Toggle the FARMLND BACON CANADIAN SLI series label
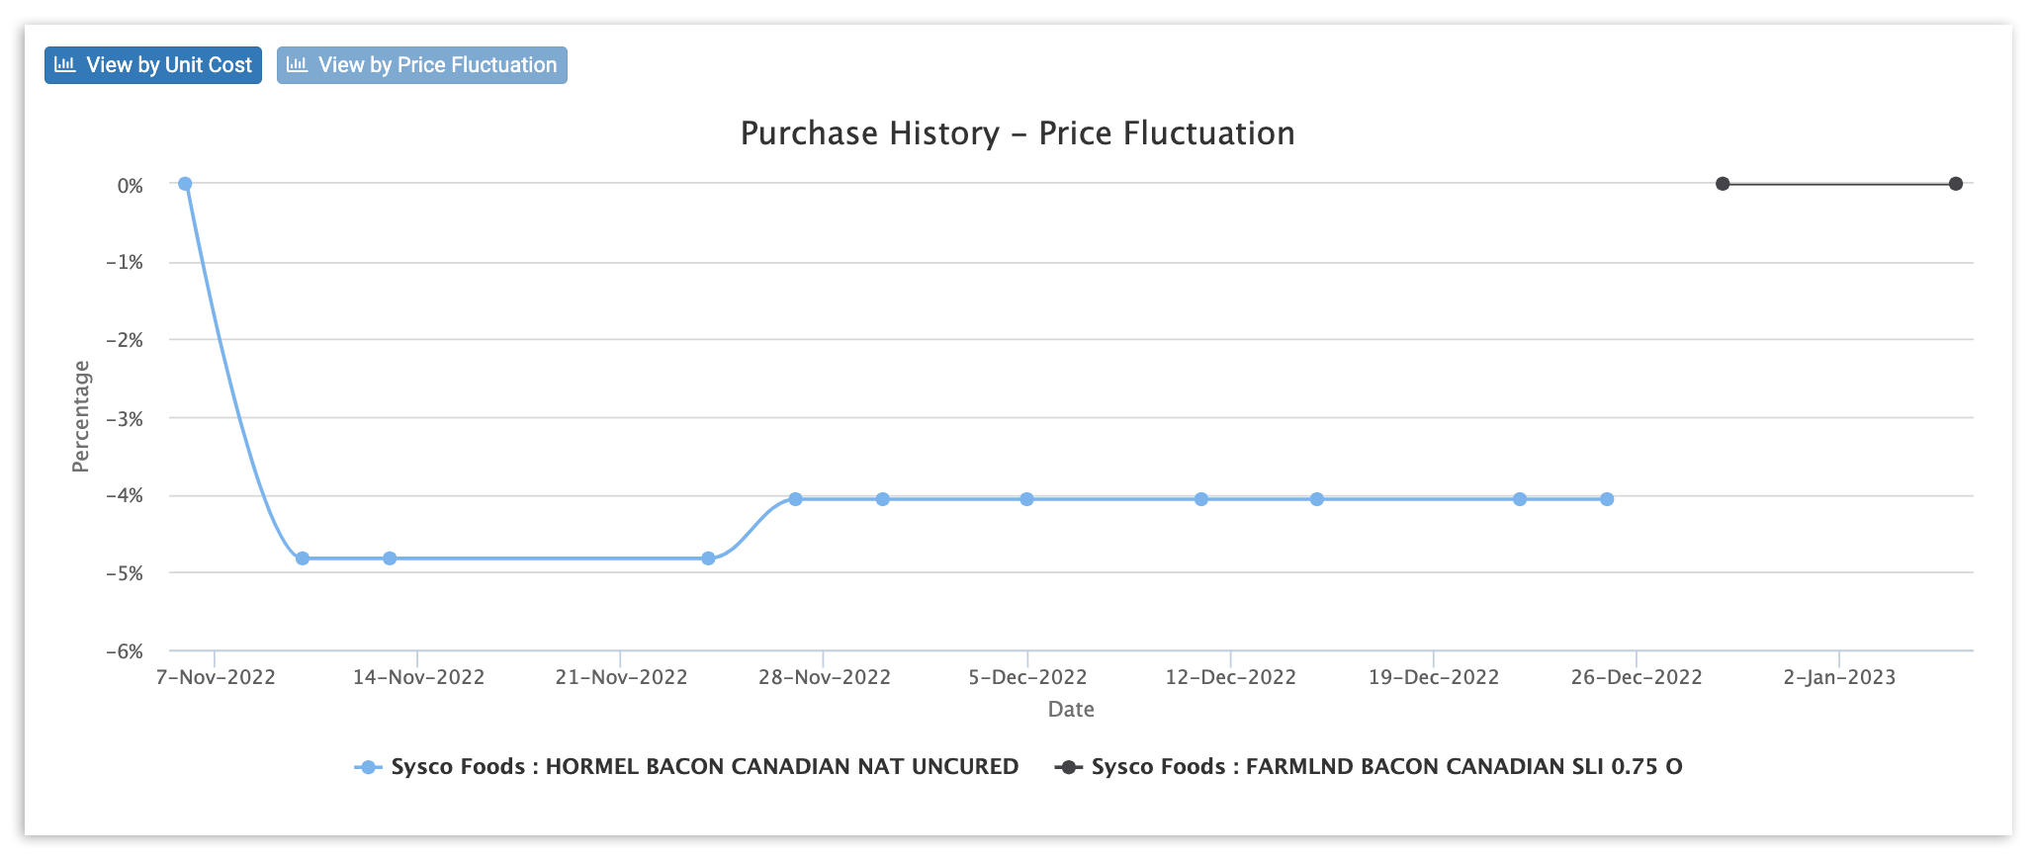The height and width of the screenshot is (860, 2037). coord(1386,767)
